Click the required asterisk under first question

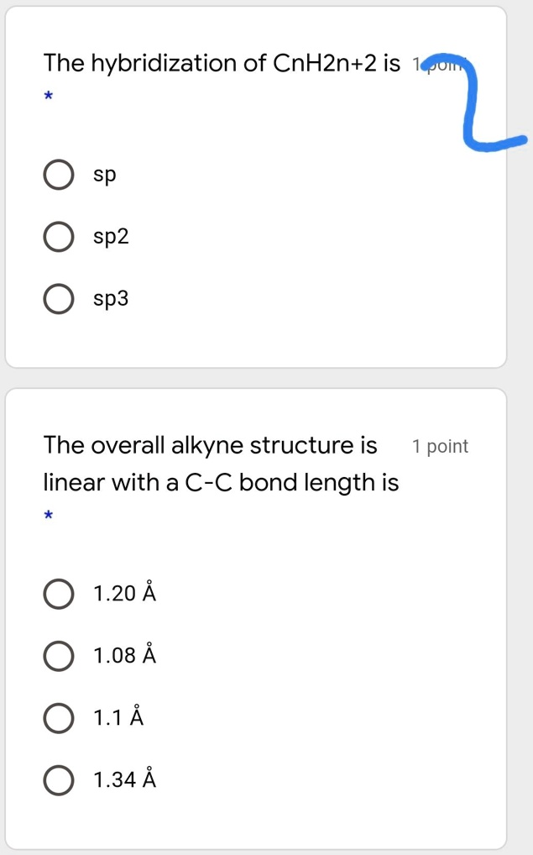click(x=48, y=97)
